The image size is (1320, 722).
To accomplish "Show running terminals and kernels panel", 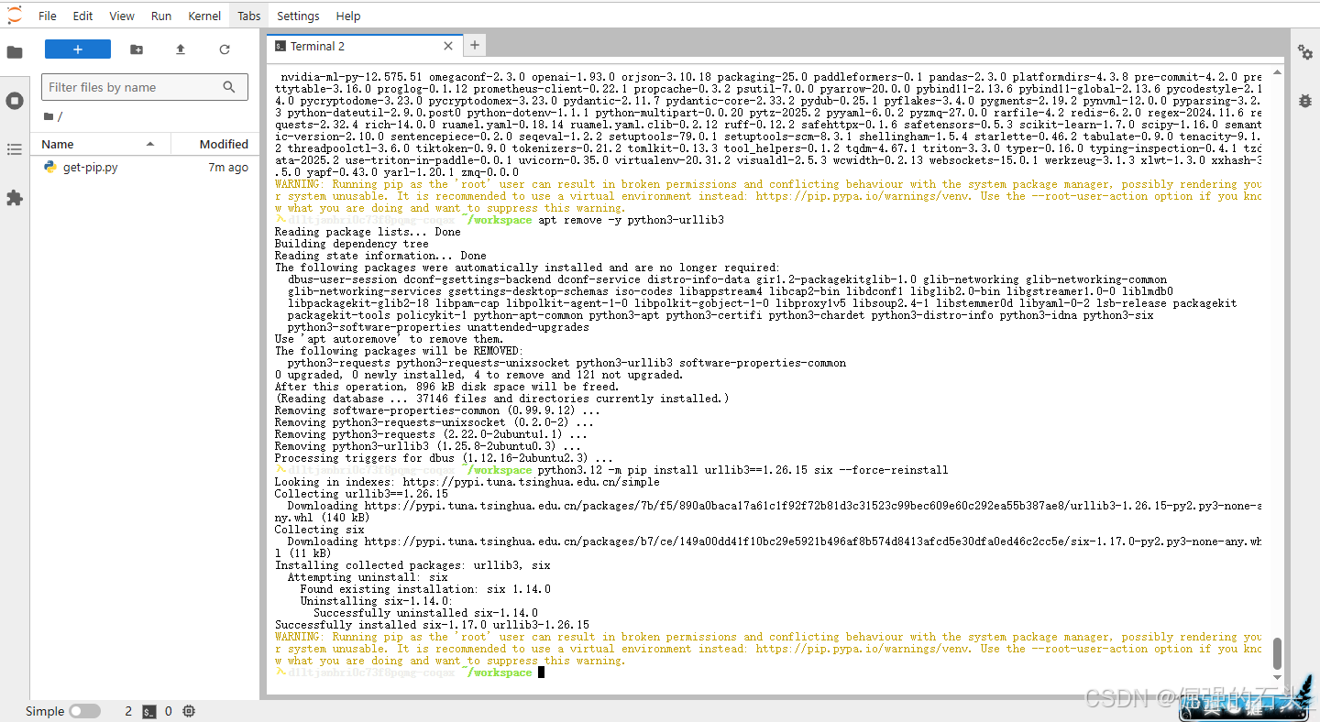I will (x=15, y=101).
